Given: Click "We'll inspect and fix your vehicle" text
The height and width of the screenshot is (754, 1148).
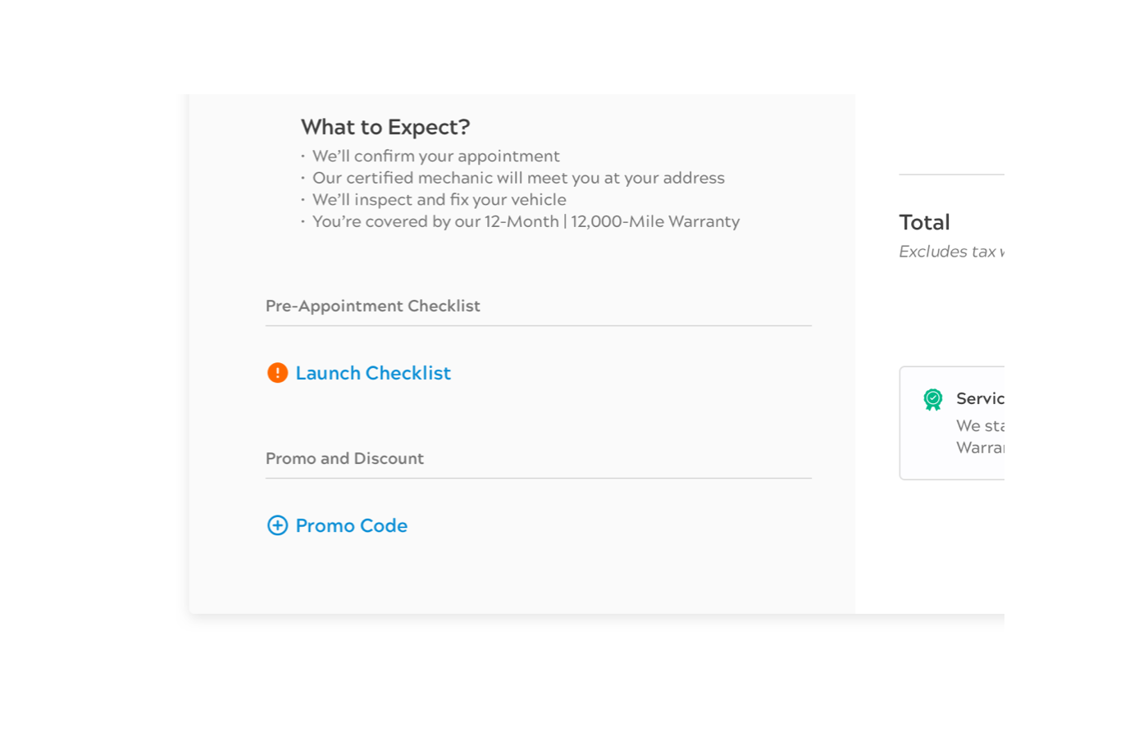Looking at the screenshot, I should (x=440, y=199).
